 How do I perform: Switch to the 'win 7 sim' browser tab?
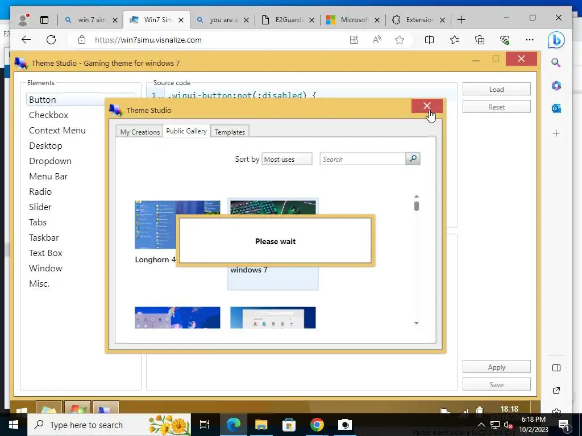point(92,20)
